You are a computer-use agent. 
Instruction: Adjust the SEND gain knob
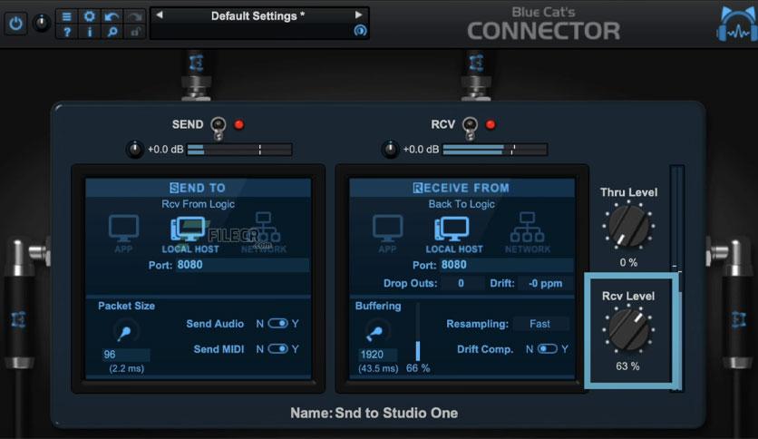click(134, 150)
